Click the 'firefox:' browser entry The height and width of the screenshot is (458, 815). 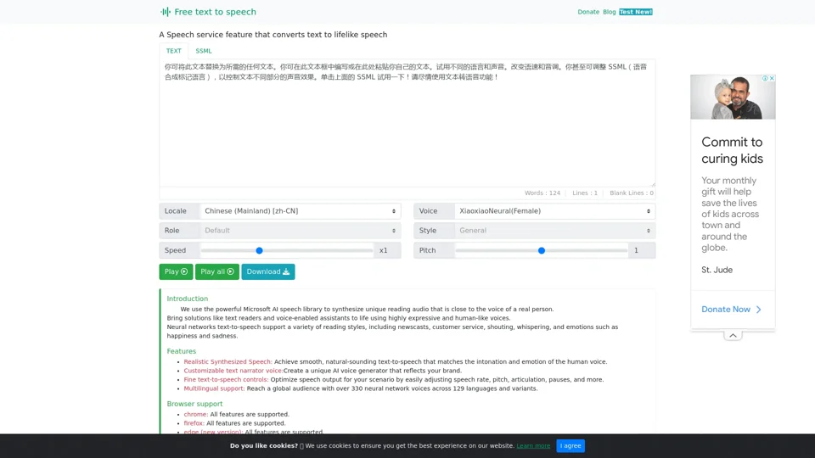[x=194, y=423]
